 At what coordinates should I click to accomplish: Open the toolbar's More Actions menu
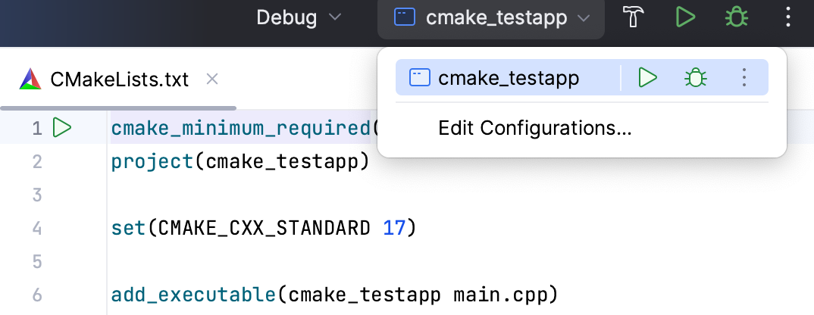(788, 18)
